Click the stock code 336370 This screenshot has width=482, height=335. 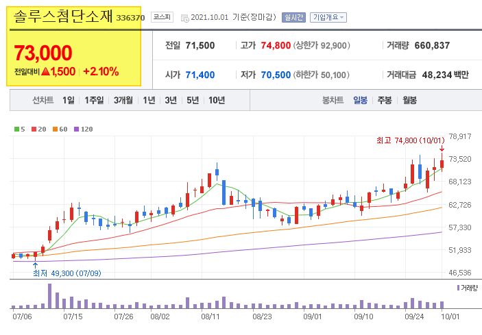click(130, 18)
